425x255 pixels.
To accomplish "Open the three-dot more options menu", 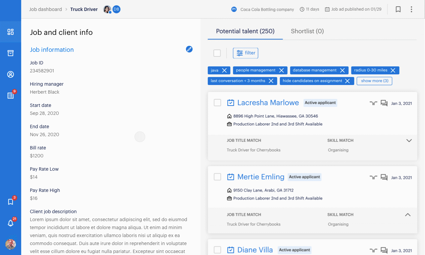I will point(411,9).
